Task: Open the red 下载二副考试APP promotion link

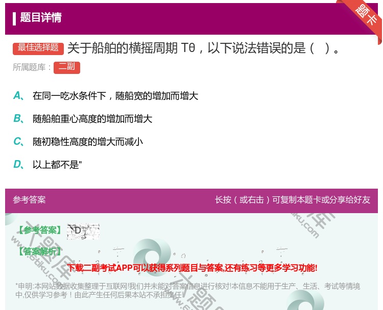Action: pyautogui.click(x=192, y=268)
